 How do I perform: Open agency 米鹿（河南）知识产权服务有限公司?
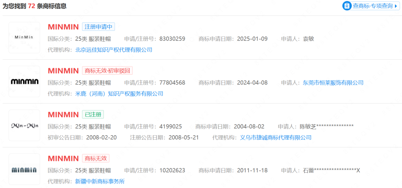119,94
